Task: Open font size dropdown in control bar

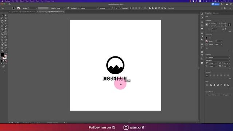Action: pyautogui.click(x=120, y=8)
